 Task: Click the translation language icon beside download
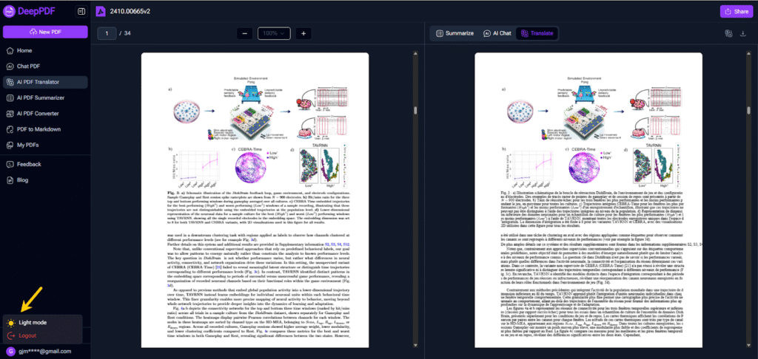pyautogui.click(x=728, y=33)
